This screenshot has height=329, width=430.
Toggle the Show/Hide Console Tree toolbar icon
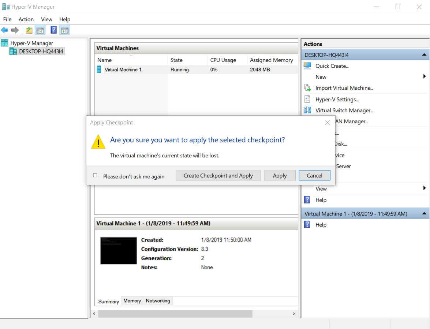[40, 30]
